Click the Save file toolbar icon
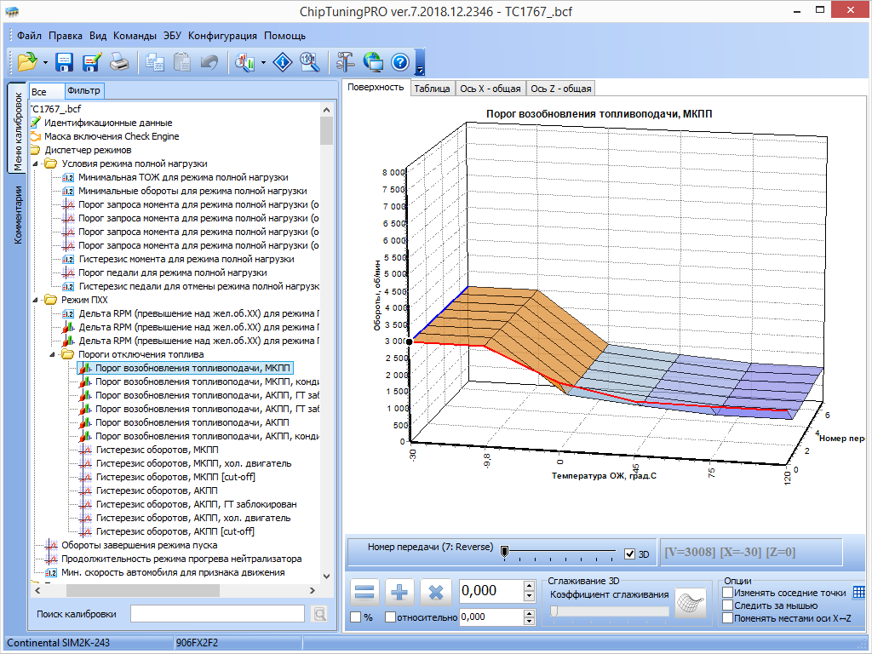This screenshot has width=872, height=654. (64, 61)
